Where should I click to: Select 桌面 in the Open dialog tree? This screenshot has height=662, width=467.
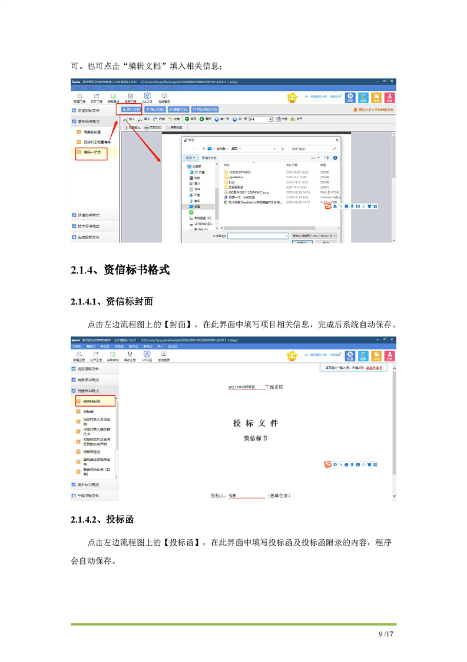click(196, 207)
